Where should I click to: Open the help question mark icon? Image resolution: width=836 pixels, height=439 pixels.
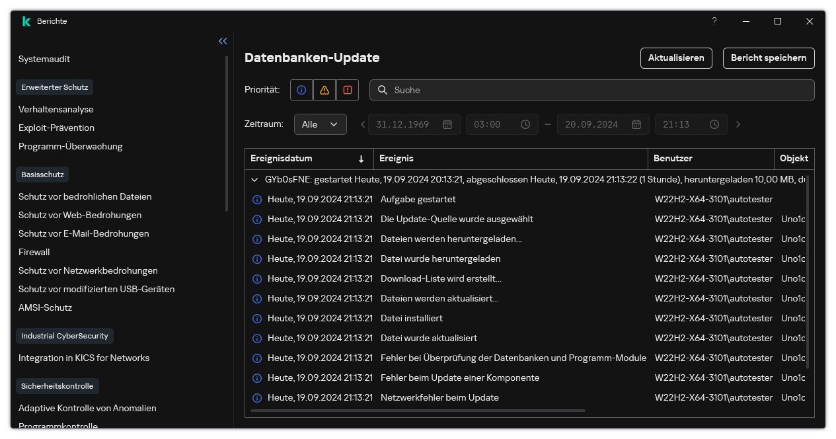click(x=714, y=21)
